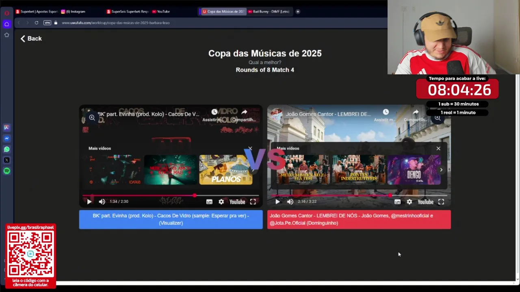This screenshot has height=292, width=520.
Task: Open Messenger in the Opera sidebar
Action: (6, 138)
